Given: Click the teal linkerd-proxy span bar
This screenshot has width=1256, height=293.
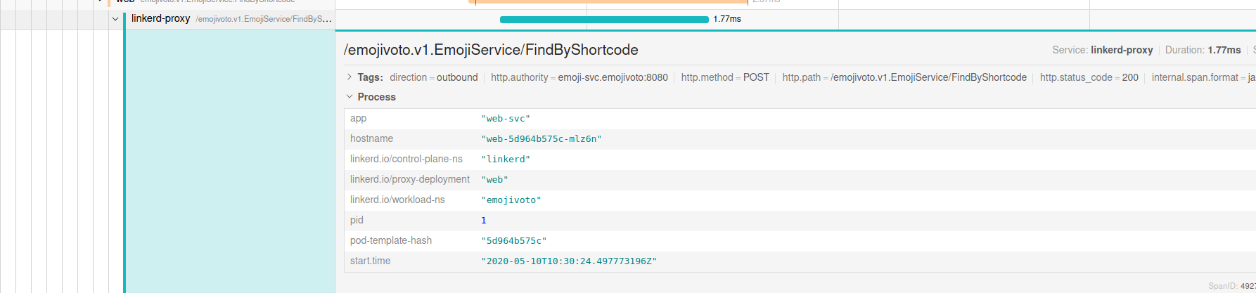Looking at the screenshot, I should coord(603,20).
